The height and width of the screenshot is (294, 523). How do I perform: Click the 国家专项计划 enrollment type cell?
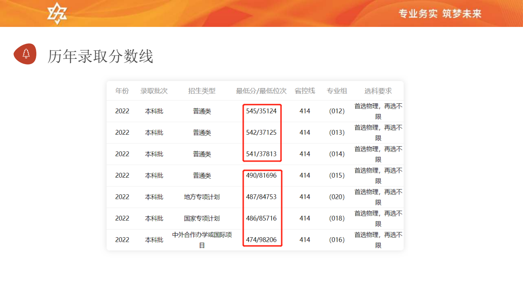coord(202,218)
